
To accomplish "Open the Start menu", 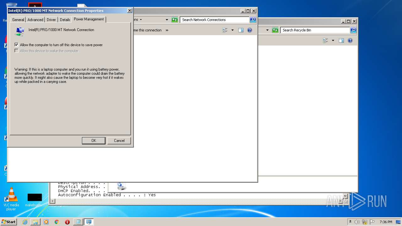I will 8,222.
